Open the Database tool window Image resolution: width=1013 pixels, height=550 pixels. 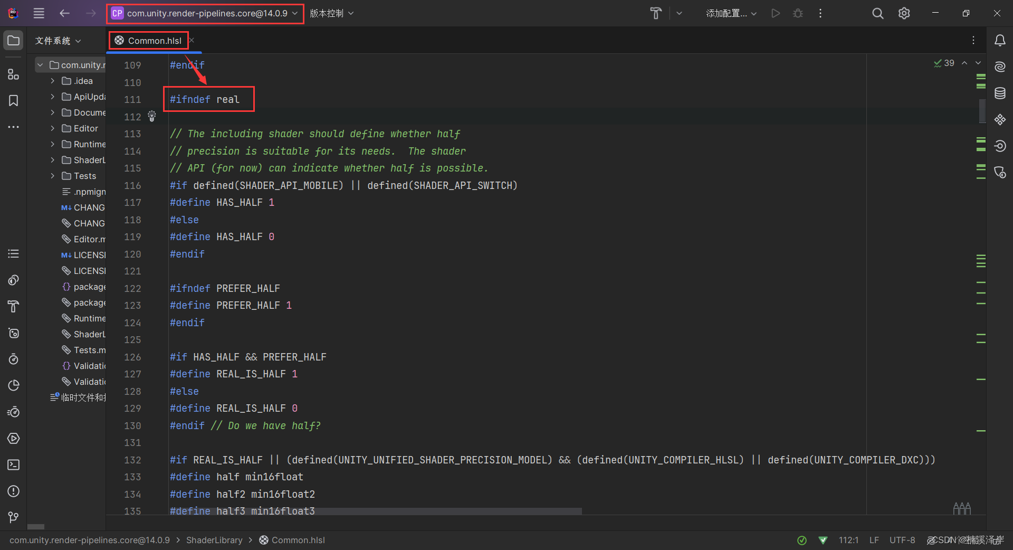pos(1000,93)
